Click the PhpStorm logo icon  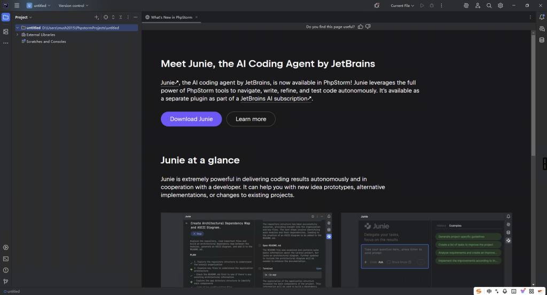click(x=5, y=5)
